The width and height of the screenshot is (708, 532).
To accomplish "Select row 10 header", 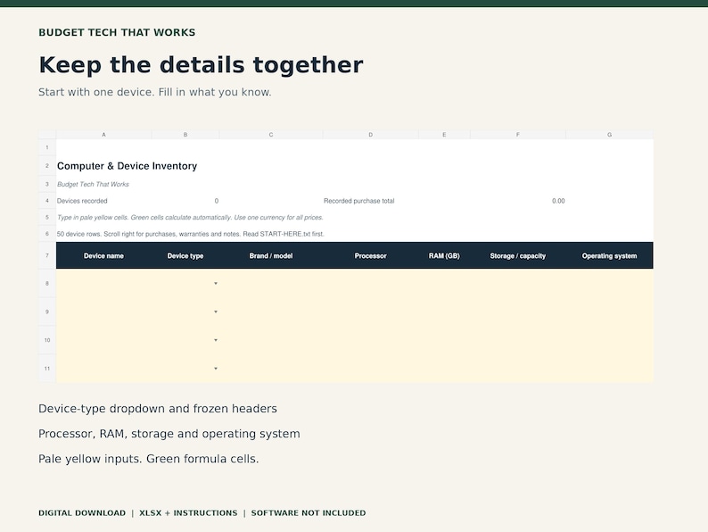I will (x=47, y=340).
